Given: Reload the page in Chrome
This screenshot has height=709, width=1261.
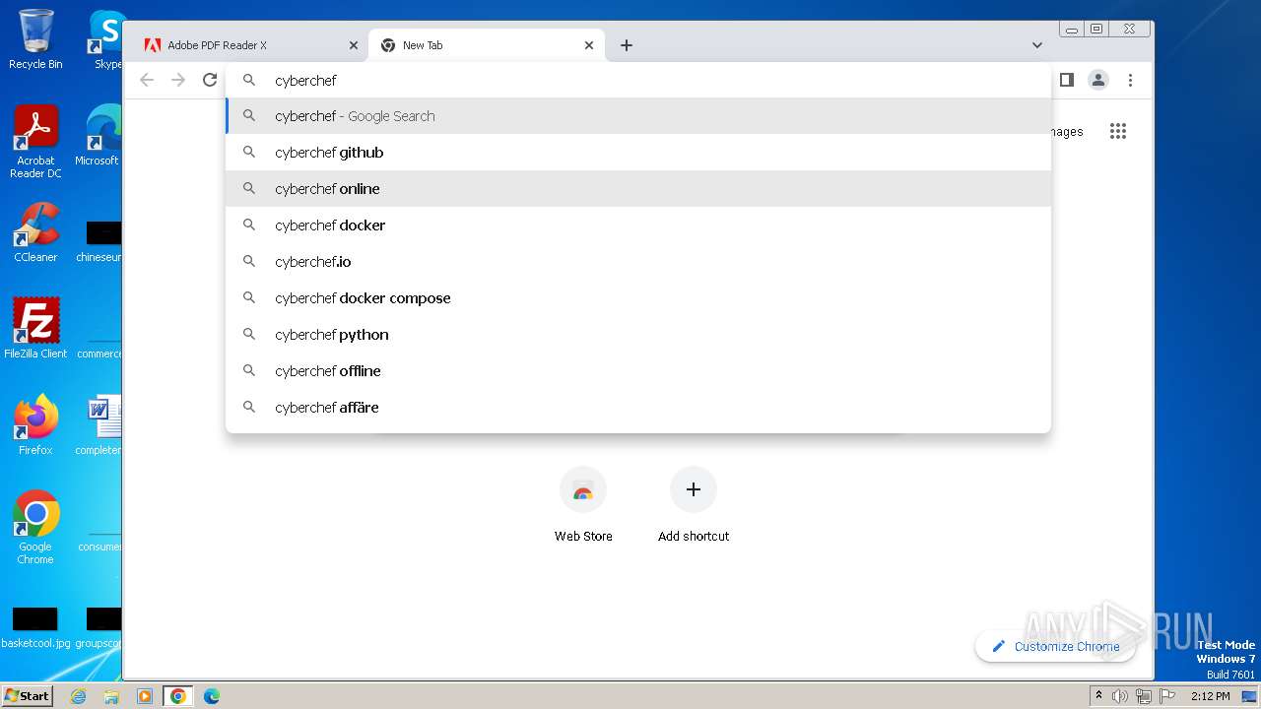Looking at the screenshot, I should [210, 80].
